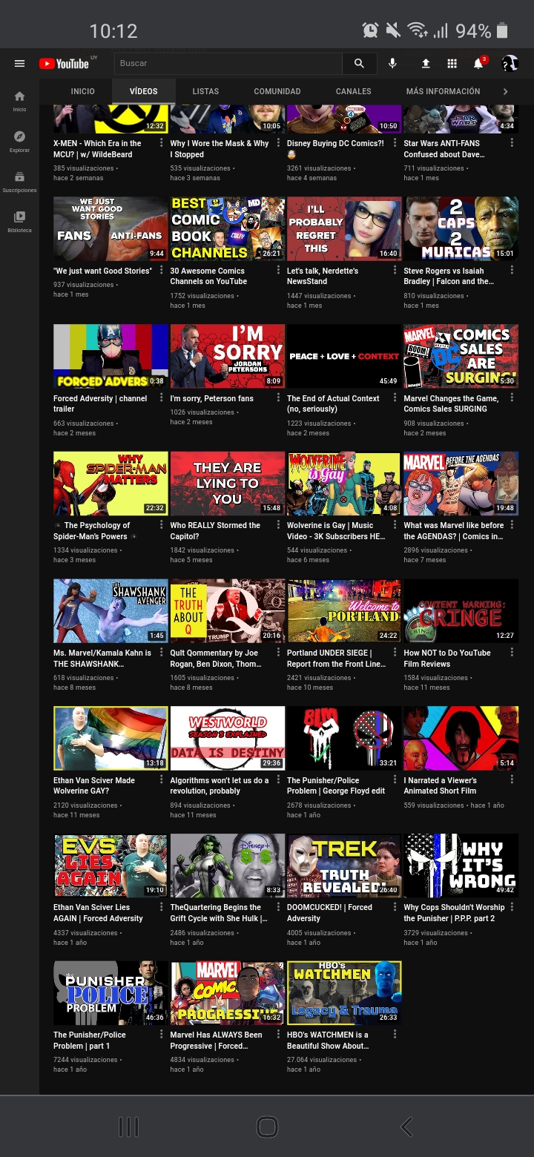Viewport: 534px width, 1157px height.
Task: Open options for HBO's WATCHMEN video
Action: click(395, 1035)
